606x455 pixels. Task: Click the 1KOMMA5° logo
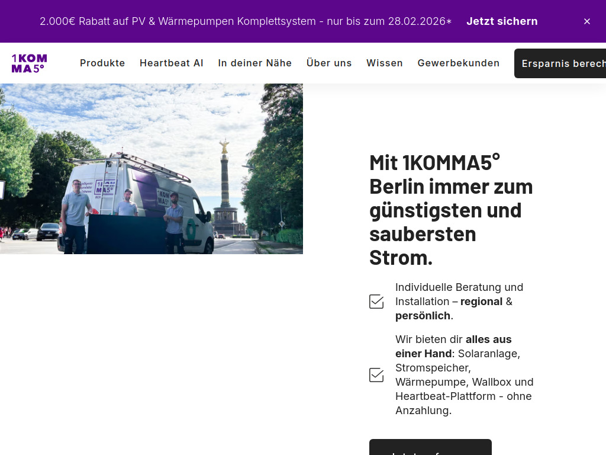click(x=29, y=63)
